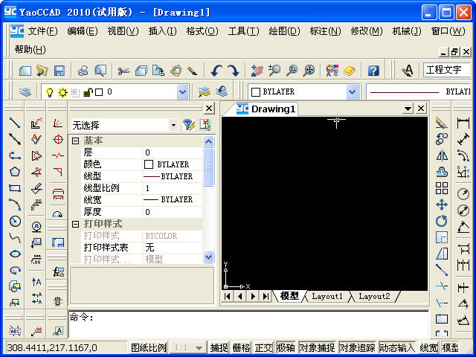The image size is (476, 357).
Task: Select the Erase tool in modify toolbar
Action: click(x=441, y=123)
